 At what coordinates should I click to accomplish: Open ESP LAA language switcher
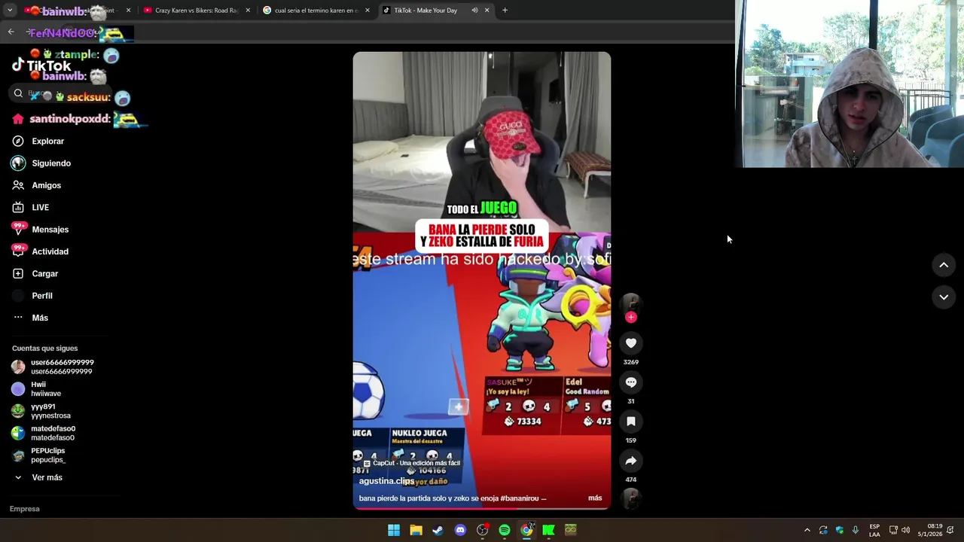[874, 530]
